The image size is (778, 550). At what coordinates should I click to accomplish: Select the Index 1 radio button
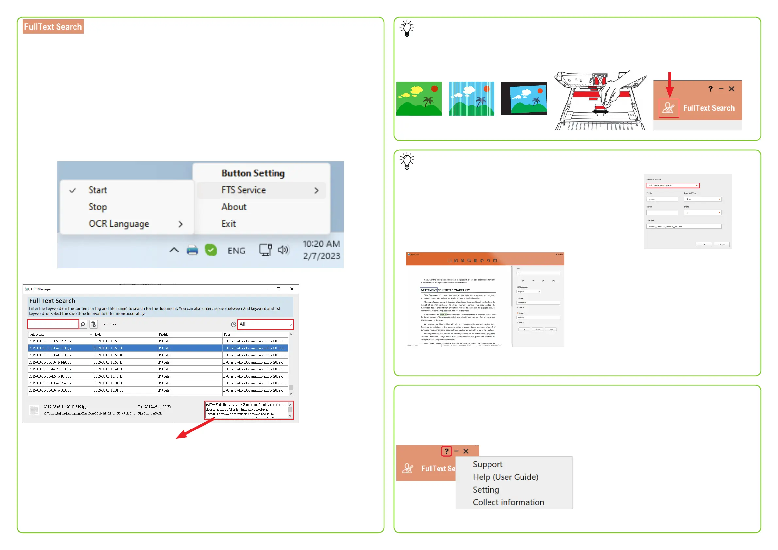pyautogui.click(x=518, y=298)
